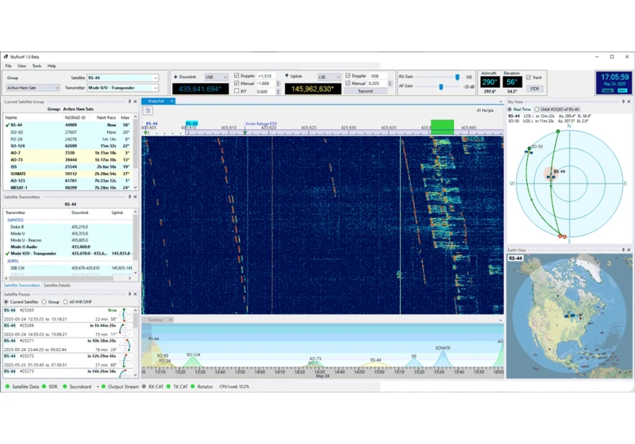The height and width of the screenshot is (444, 635).
Task: Click the SO-50 satellite icon in Sky View
Action: coord(529,151)
